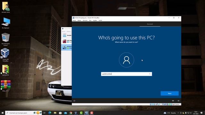Open the ramazan savas user folder icon
The height and width of the screenshot is (115, 205).
pyautogui.click(x=6, y=7)
